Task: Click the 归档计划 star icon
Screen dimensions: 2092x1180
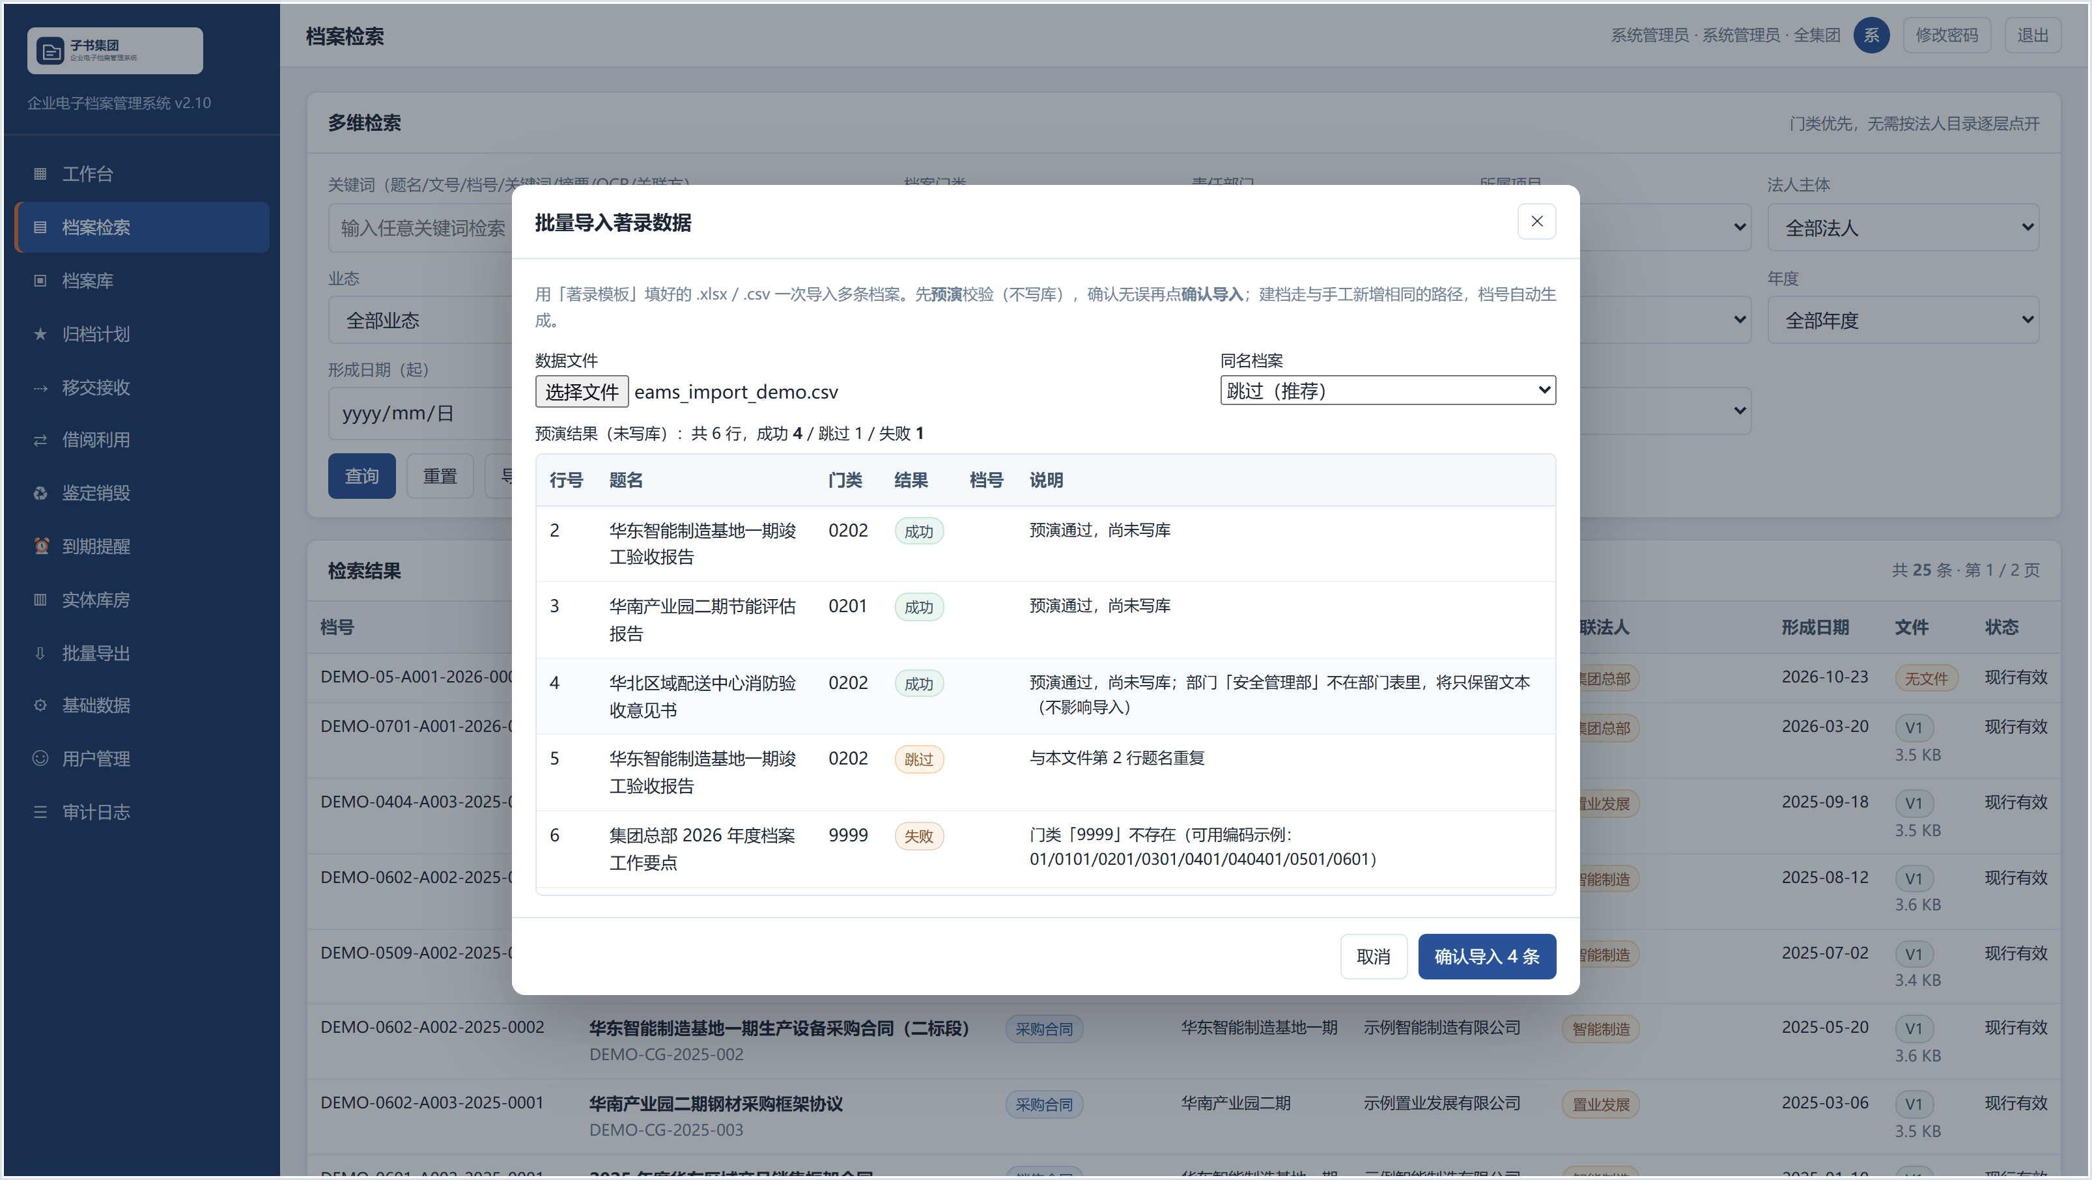Action: pyautogui.click(x=40, y=334)
